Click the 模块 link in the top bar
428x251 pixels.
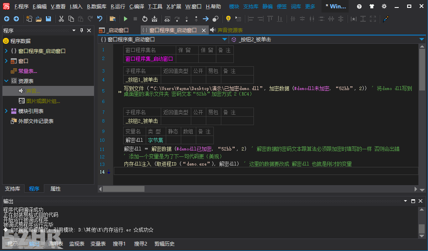(234, 6)
